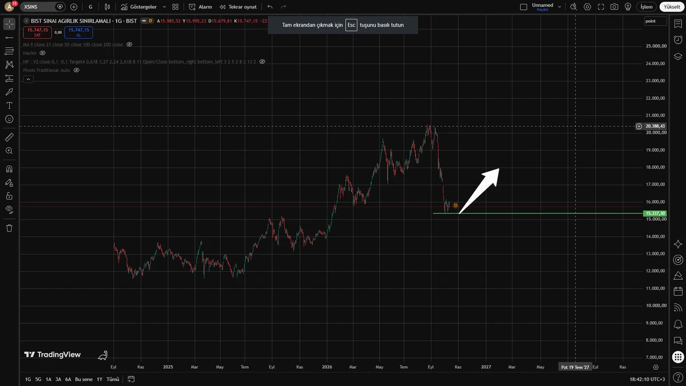The image size is (686, 386).
Task: Select the 1A time range
Action: [x=49, y=379]
